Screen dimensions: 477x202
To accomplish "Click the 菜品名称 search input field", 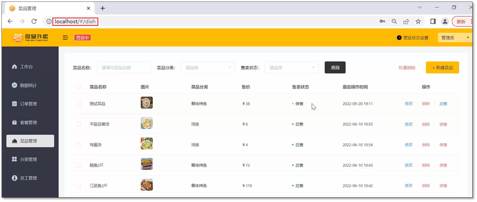I will pos(124,68).
